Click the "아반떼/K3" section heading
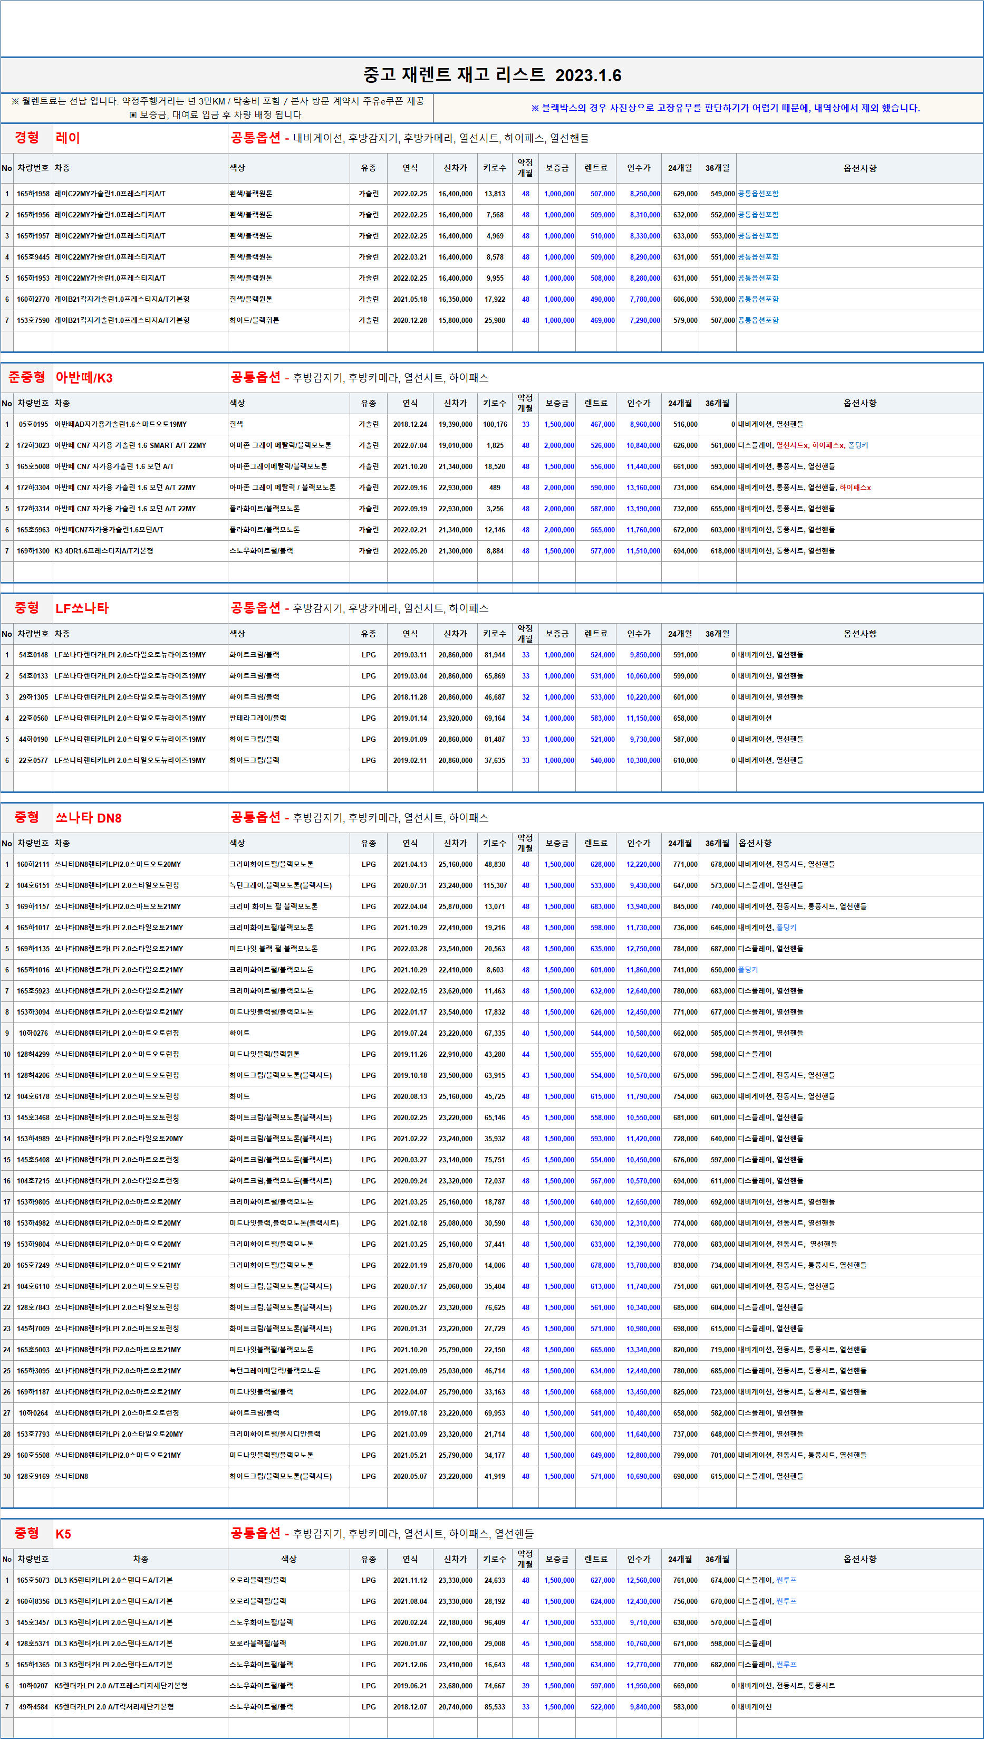The image size is (984, 1739). [x=84, y=378]
